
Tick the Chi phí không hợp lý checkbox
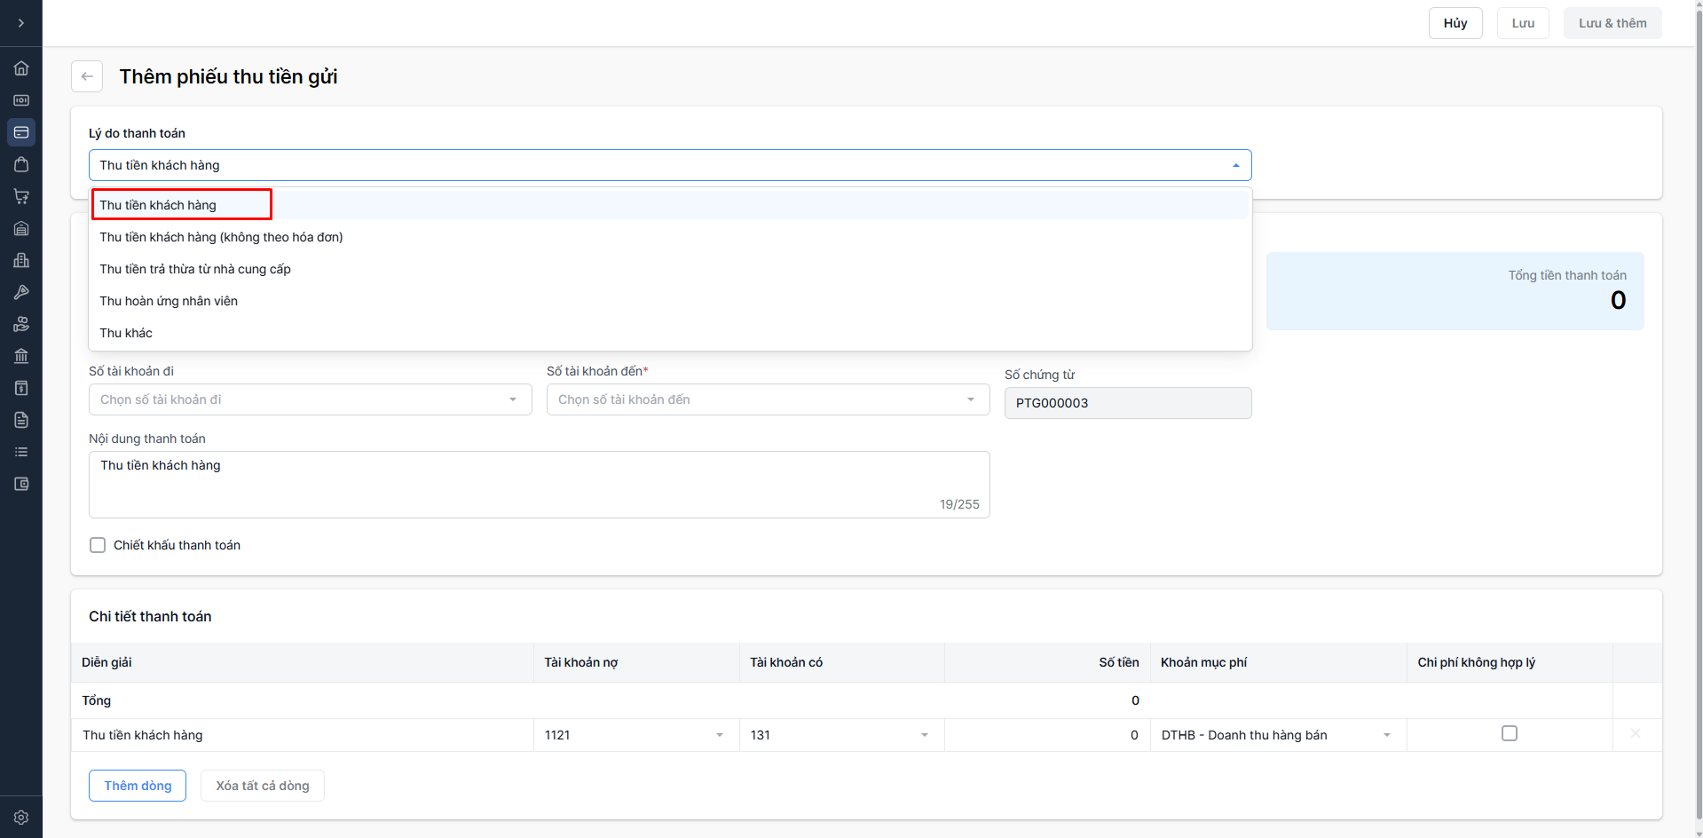(x=1509, y=733)
